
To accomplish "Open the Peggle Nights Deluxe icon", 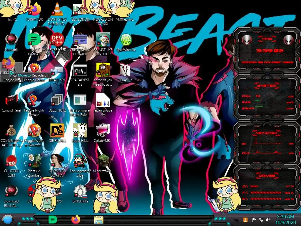I will tap(34, 100).
